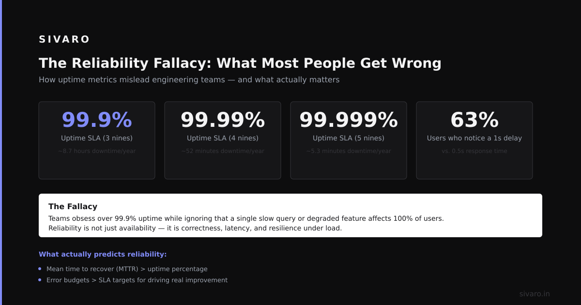Select the 99.999% five nines card
581x305 pixels.
coord(349,140)
